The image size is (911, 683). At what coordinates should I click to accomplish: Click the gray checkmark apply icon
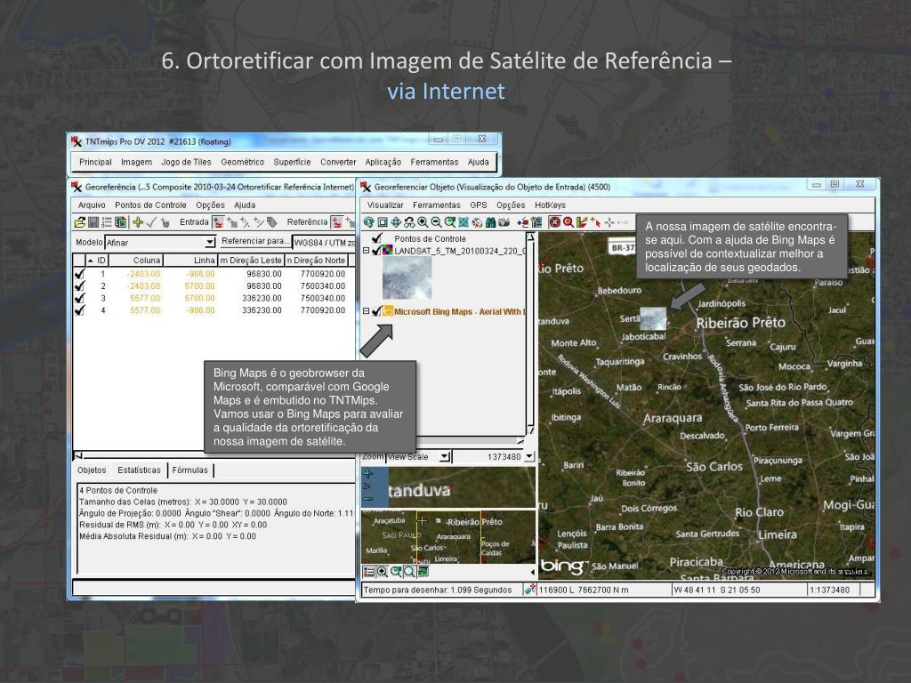click(151, 221)
